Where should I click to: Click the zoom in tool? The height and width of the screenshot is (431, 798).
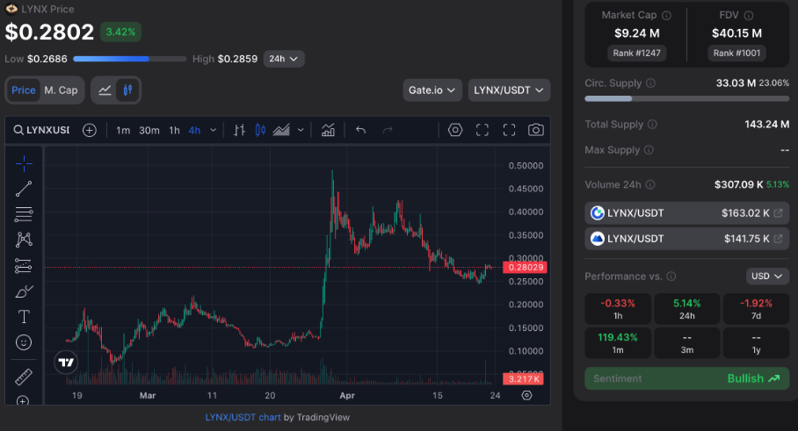tap(22, 400)
